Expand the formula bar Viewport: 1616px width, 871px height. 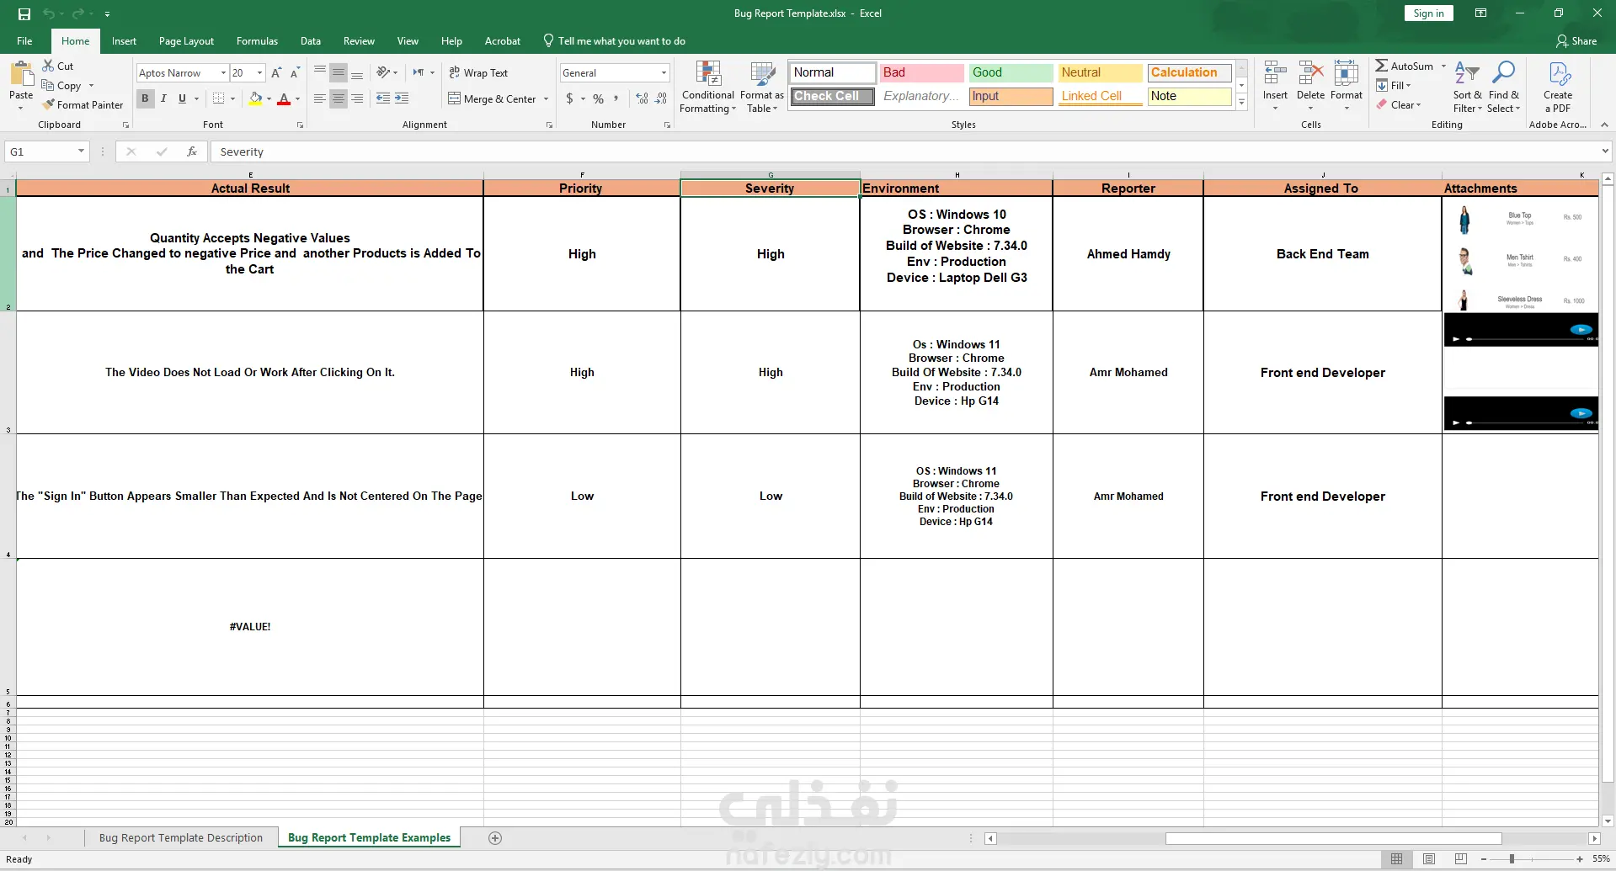[x=1605, y=151]
